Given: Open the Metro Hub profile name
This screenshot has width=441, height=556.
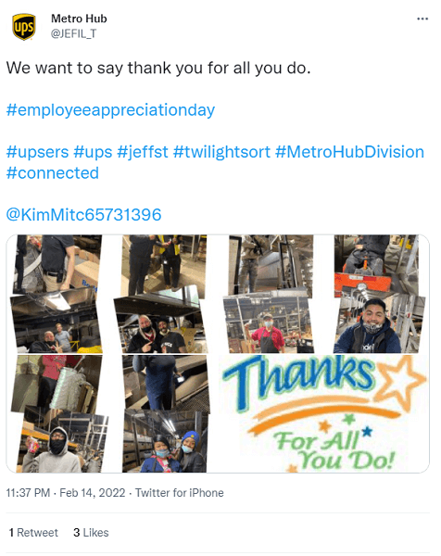Looking at the screenshot, I should [79, 19].
